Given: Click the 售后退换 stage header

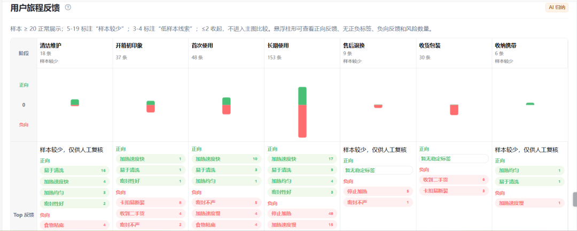Looking at the screenshot, I should (354, 45).
